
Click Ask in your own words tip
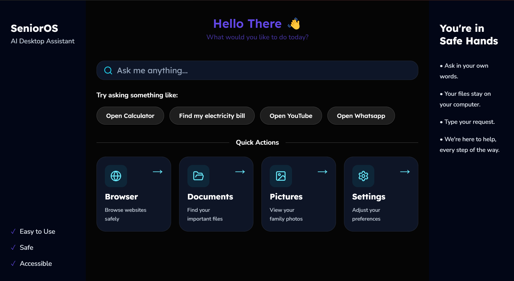(x=464, y=71)
